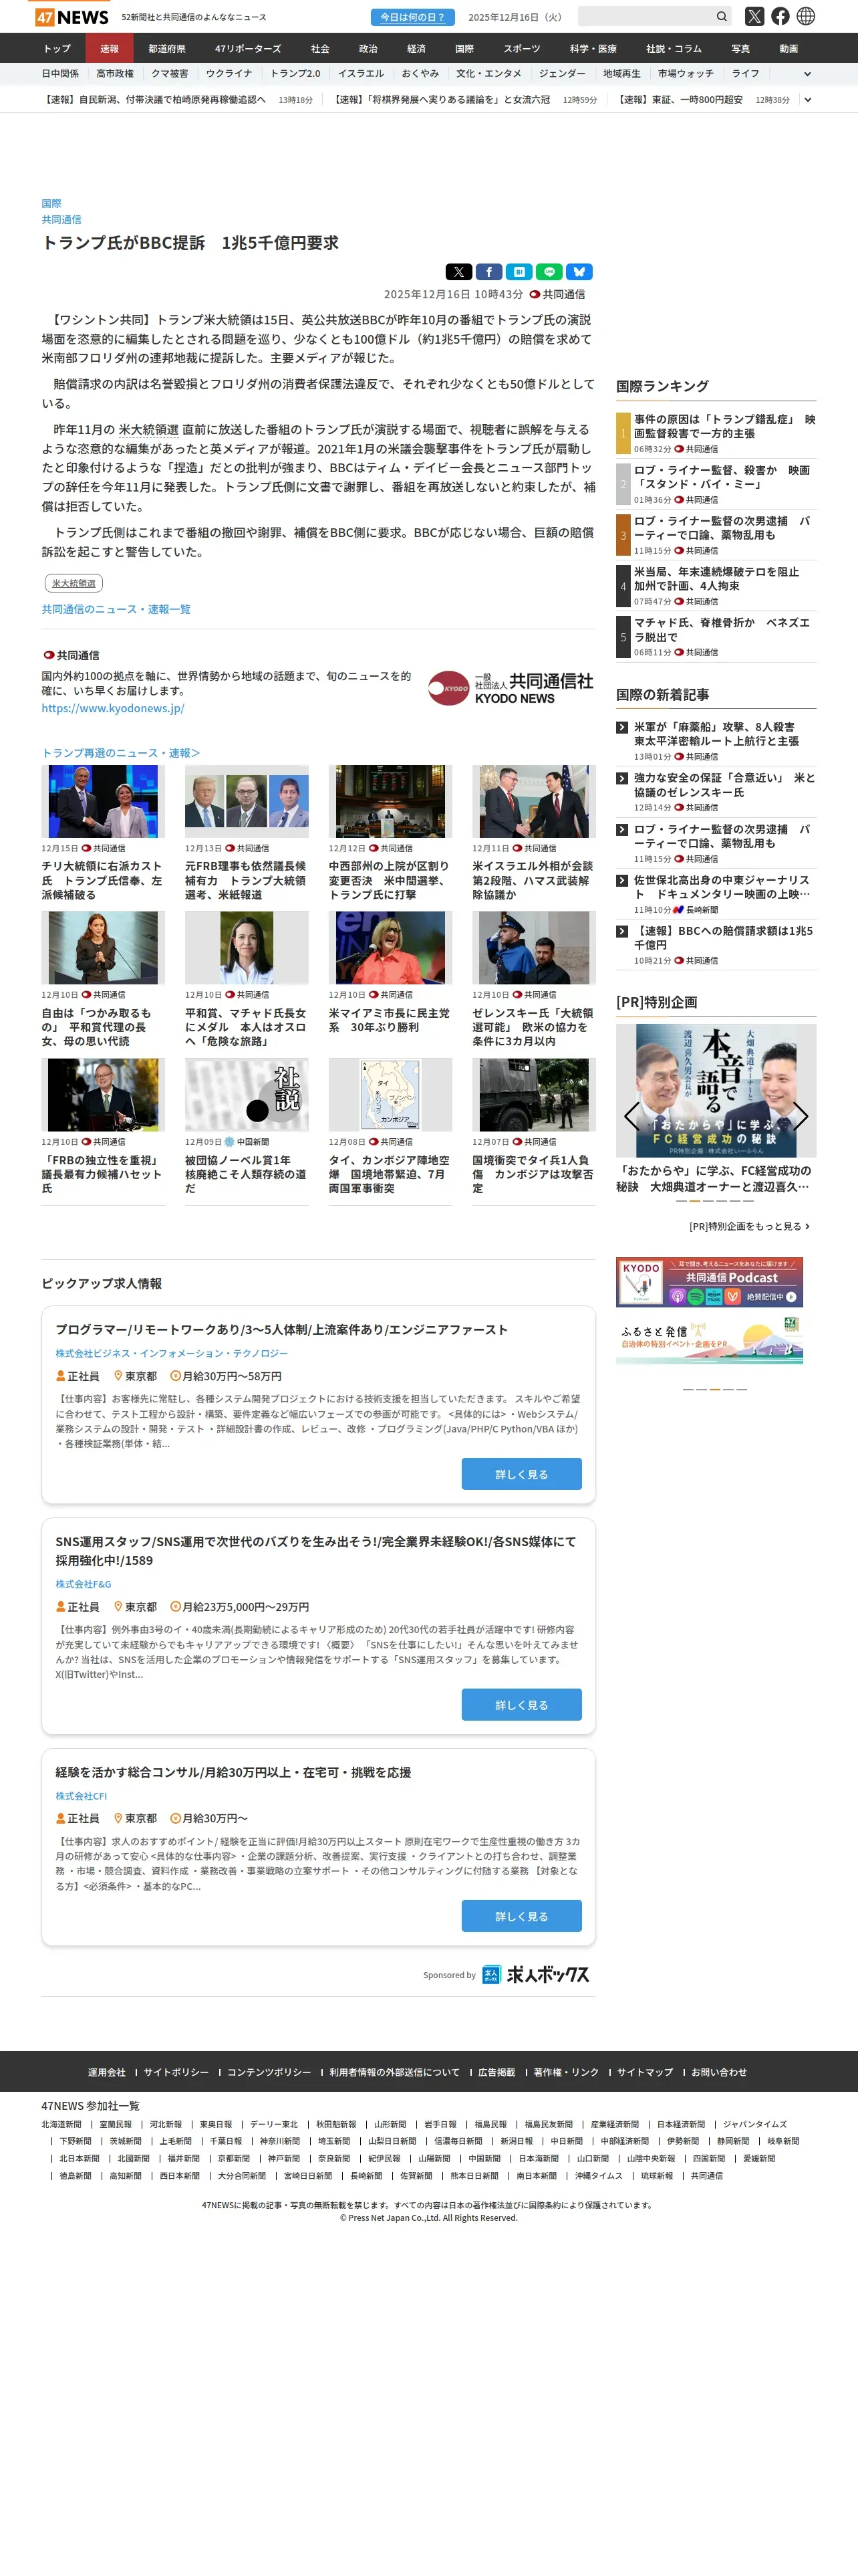The width and height of the screenshot is (858, 2576).
Task: Click 詳しく見る for 総合コンサル job
Action: pyautogui.click(x=521, y=1916)
